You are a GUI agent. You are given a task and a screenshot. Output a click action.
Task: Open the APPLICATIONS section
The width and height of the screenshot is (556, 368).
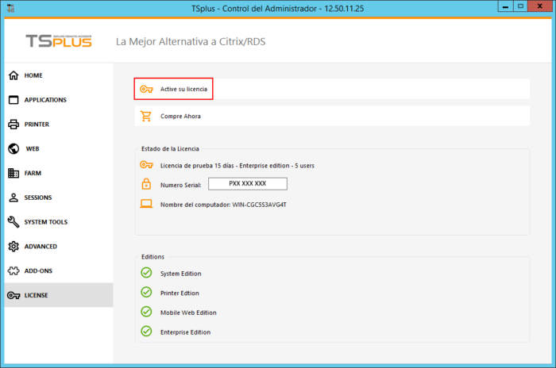[x=59, y=100]
